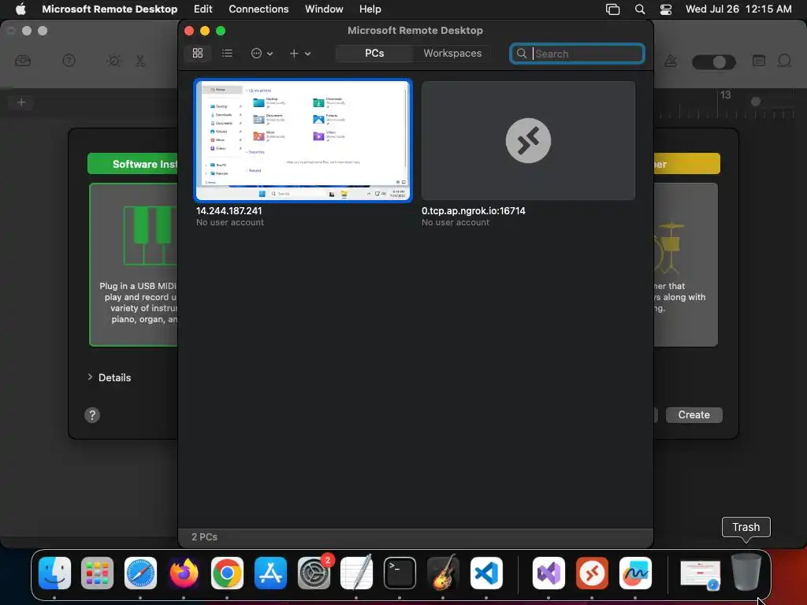The width and height of the screenshot is (807, 605).
Task: Click GarageBand Quick Help toolbar icon
Action: (x=69, y=61)
